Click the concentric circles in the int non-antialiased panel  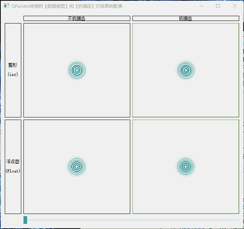click(x=77, y=70)
